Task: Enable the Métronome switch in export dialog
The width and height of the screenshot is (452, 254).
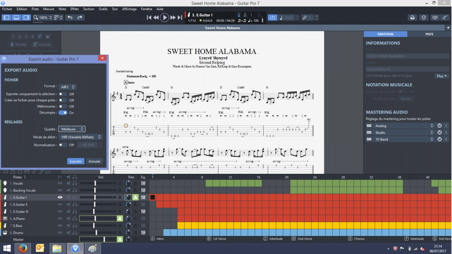Action: pyautogui.click(x=63, y=106)
